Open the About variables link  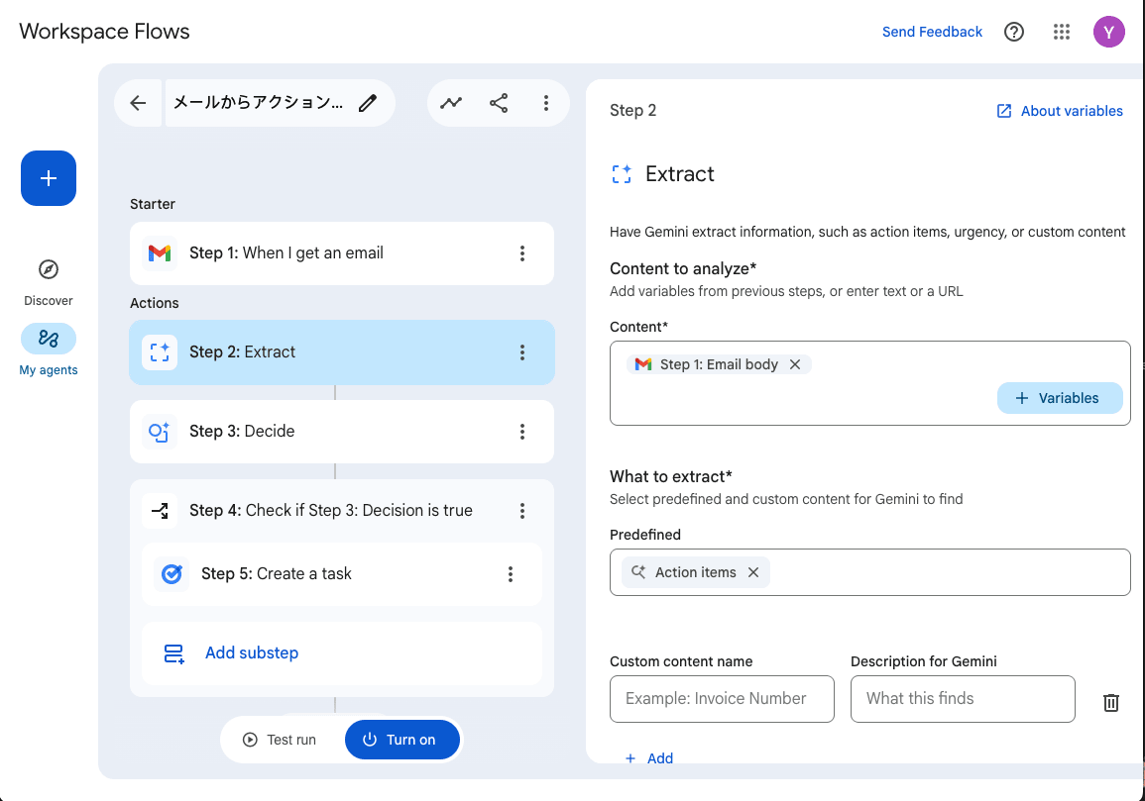tap(1060, 111)
